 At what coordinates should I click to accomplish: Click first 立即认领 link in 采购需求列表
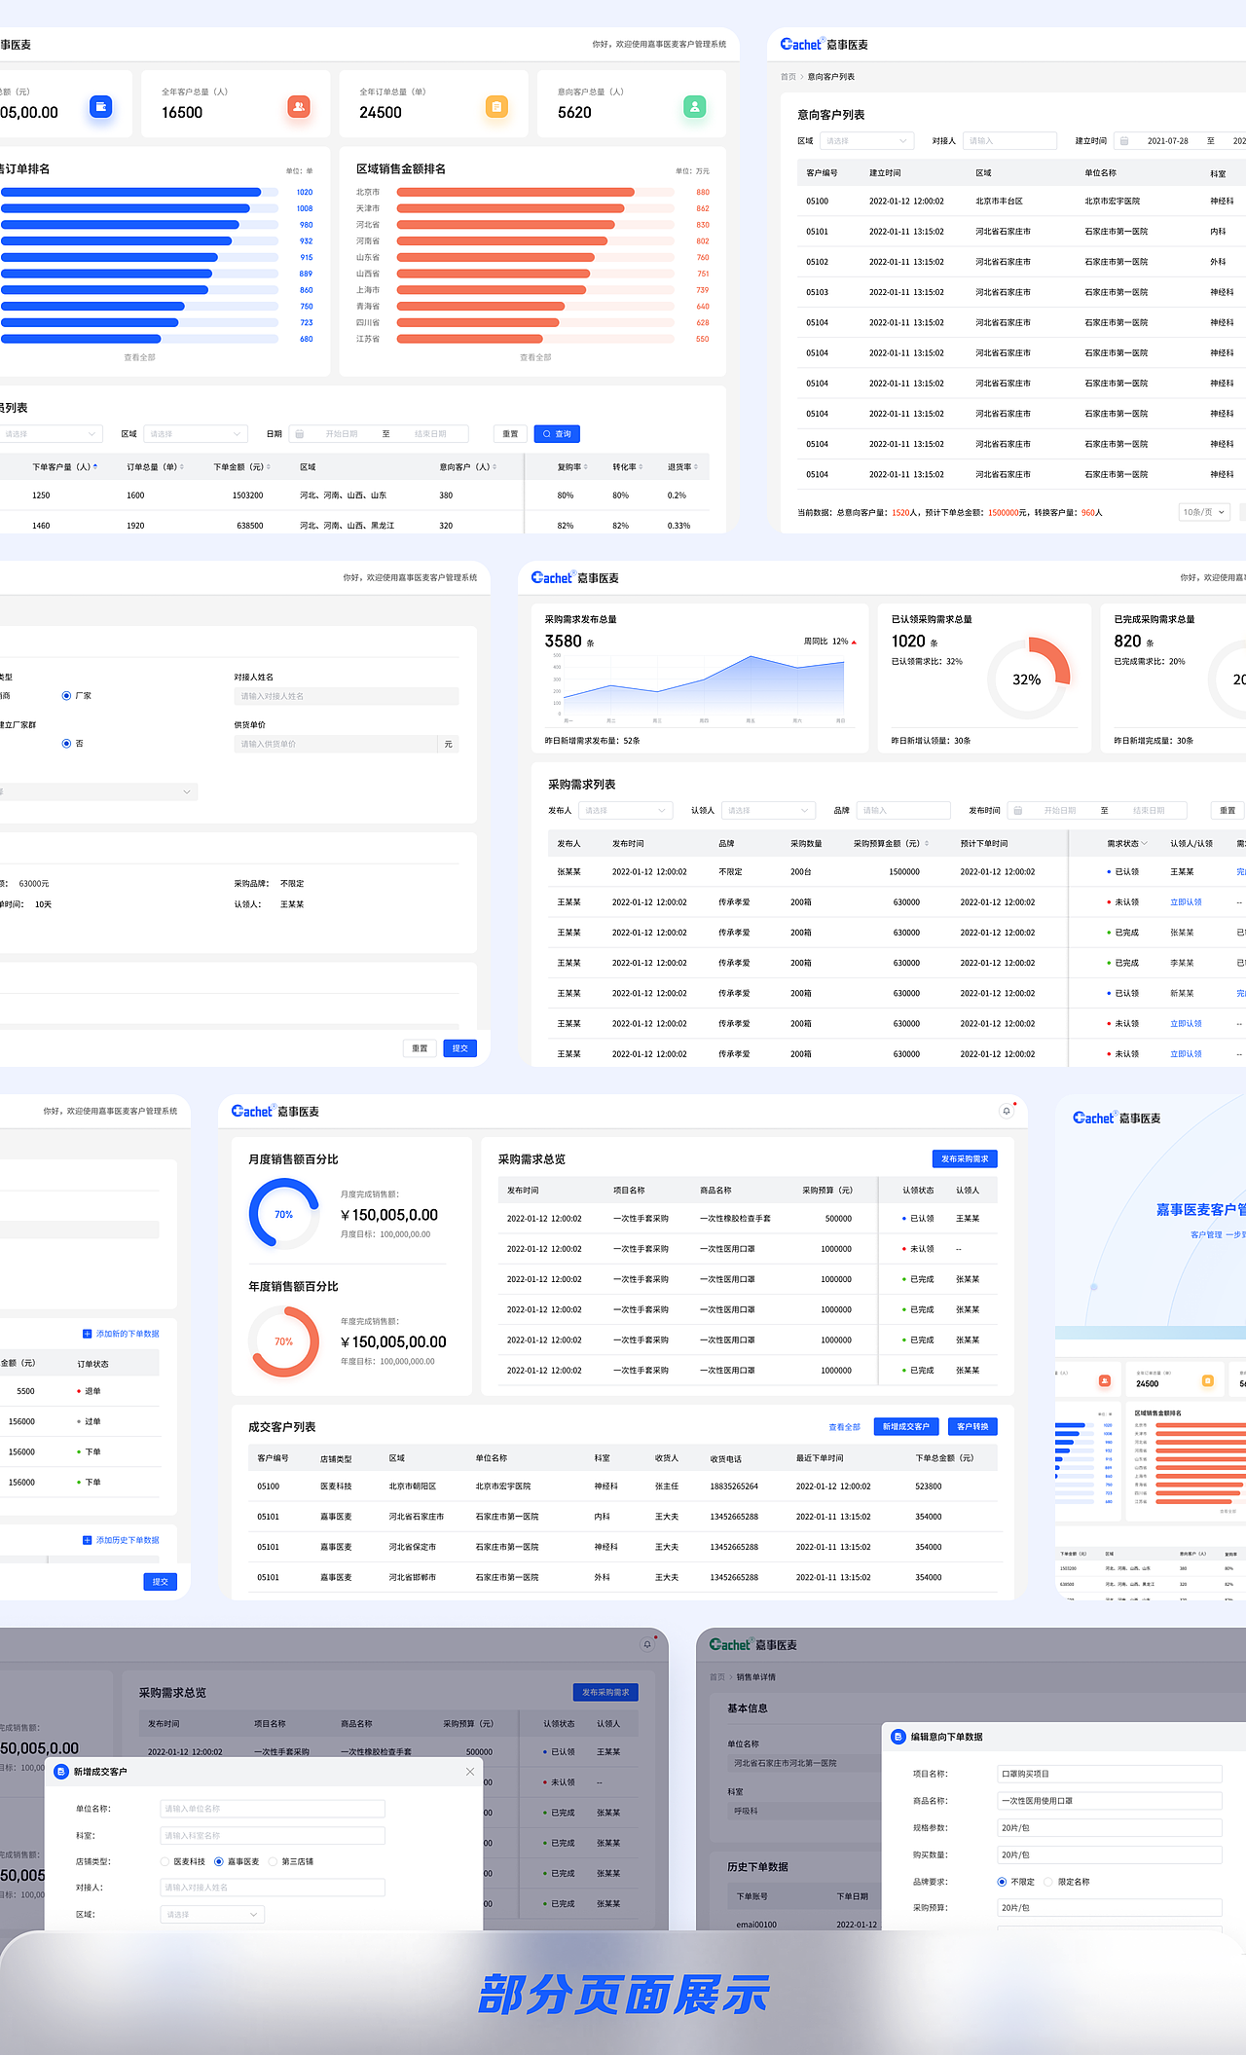1186,902
